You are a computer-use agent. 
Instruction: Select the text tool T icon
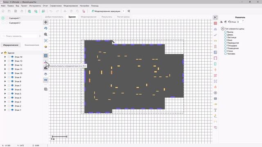tap(215, 110)
